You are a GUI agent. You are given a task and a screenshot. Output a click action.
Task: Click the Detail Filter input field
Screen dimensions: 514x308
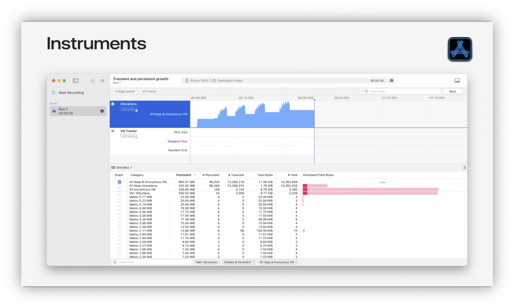pos(152,262)
